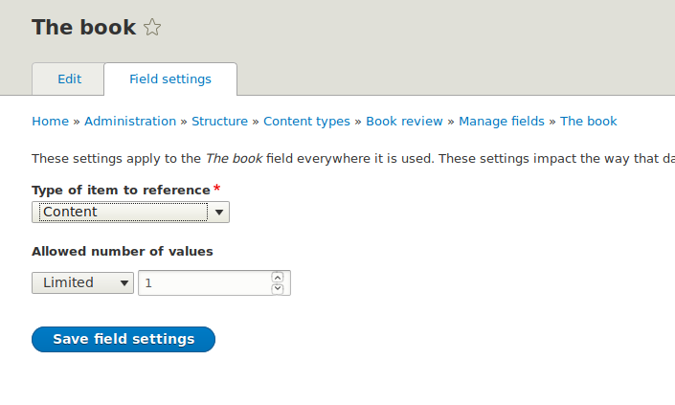Click 'The book' breadcrumb link

click(x=588, y=122)
